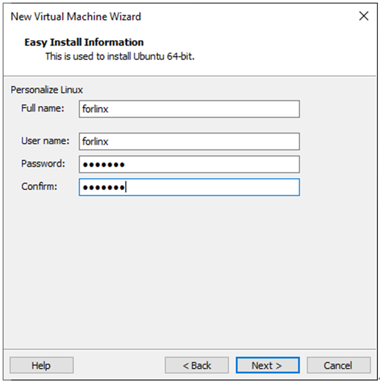This screenshot has height=381, width=380.
Task: Click the "Personalize Linux" group heading
Action: 47,90
